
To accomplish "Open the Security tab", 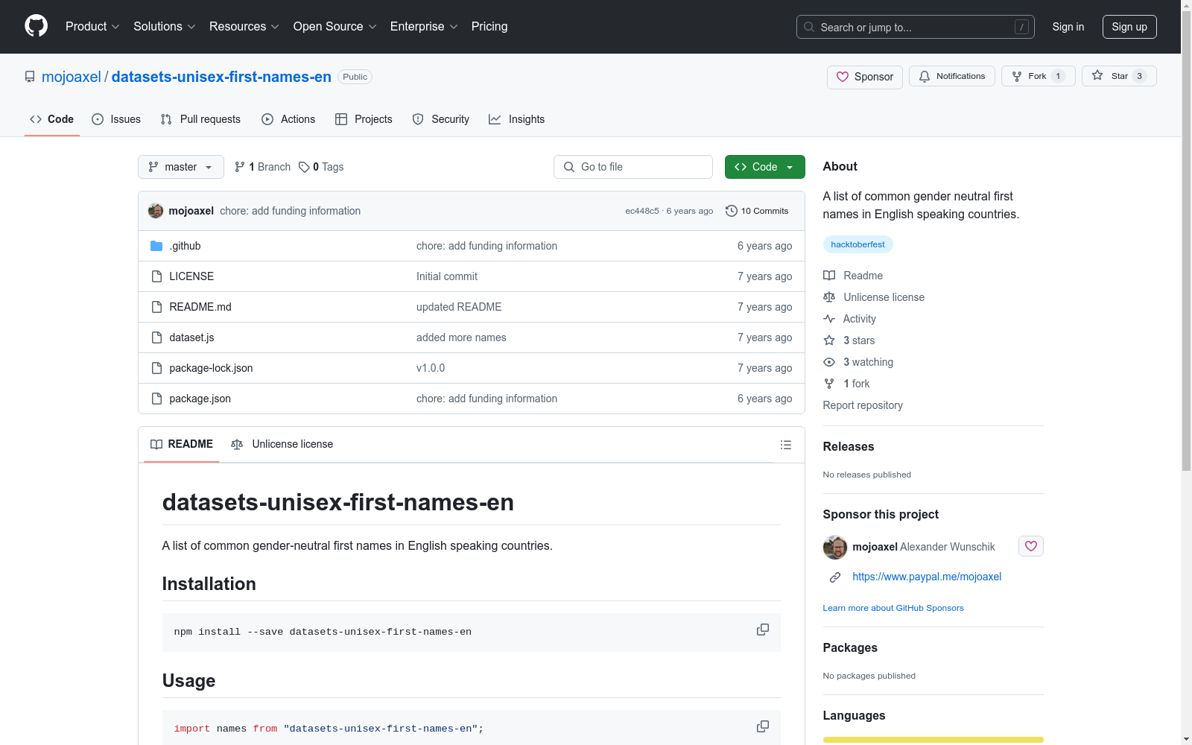I will point(441,119).
